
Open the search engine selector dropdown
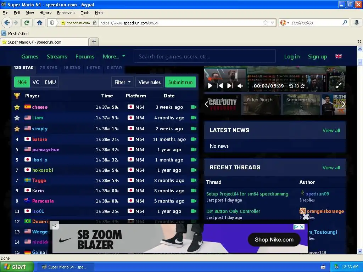pos(285,23)
